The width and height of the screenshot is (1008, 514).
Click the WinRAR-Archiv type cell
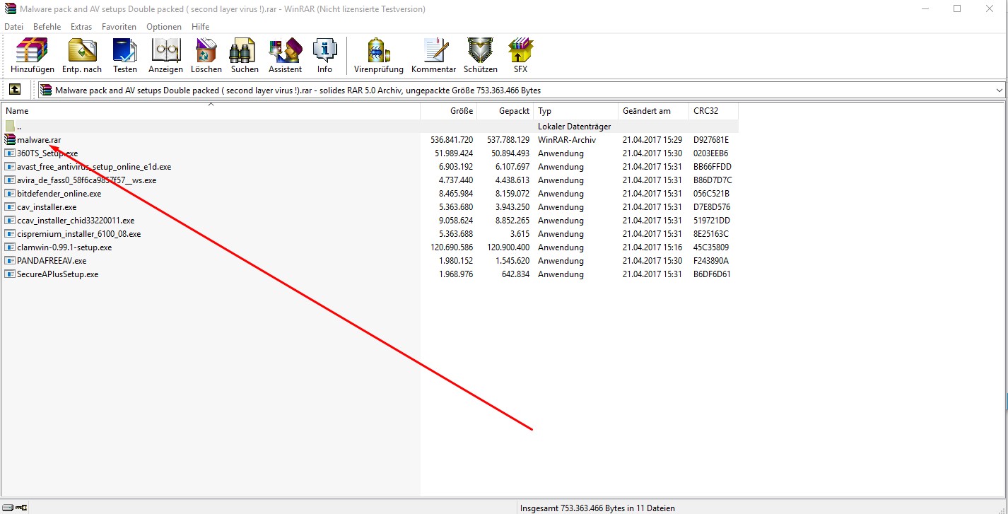coord(567,140)
